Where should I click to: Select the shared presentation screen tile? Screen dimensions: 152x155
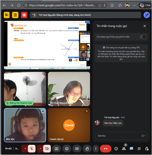pos(47,45)
